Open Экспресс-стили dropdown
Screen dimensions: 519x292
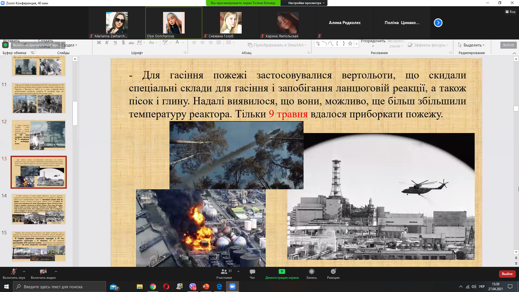pyautogui.click(x=396, y=43)
